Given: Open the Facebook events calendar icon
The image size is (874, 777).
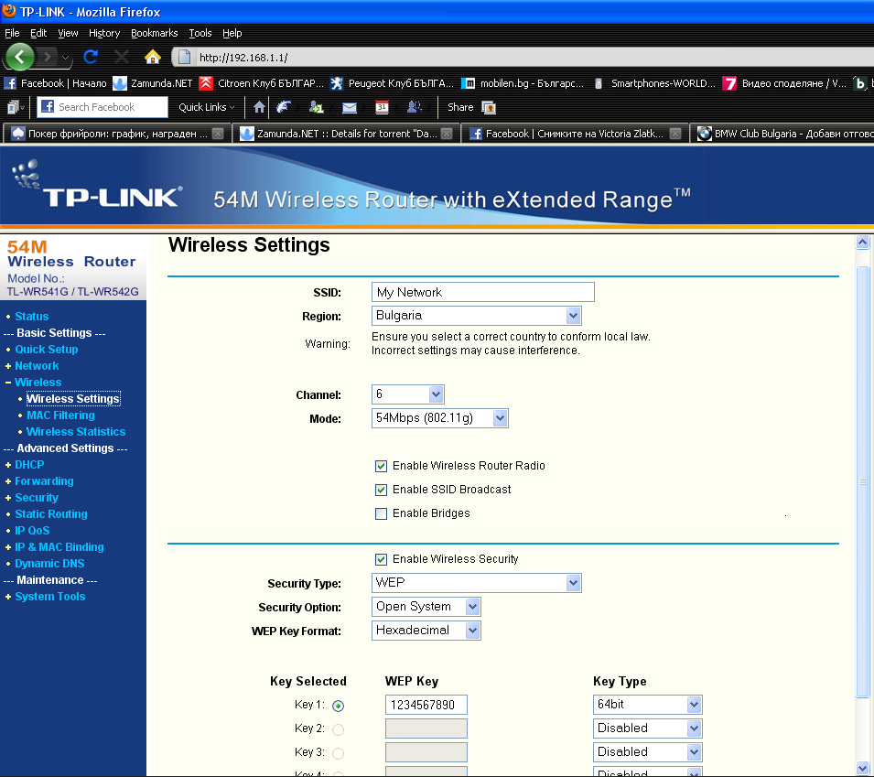Looking at the screenshot, I should (382, 107).
